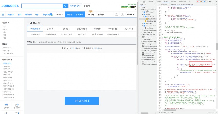The height and width of the screenshot is (114, 218).
Task: Open the hamburger menu in JobKorea nav
Action: (3, 15)
